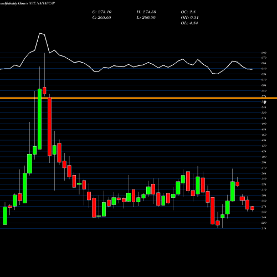Image resolution: width=277 pixels, height=277 pixels.
Task: Click the 484 price axis label
Action: click(264, 130)
